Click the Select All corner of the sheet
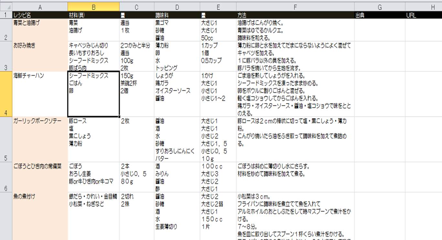This screenshot has height=240, width=442. pos(6,7)
